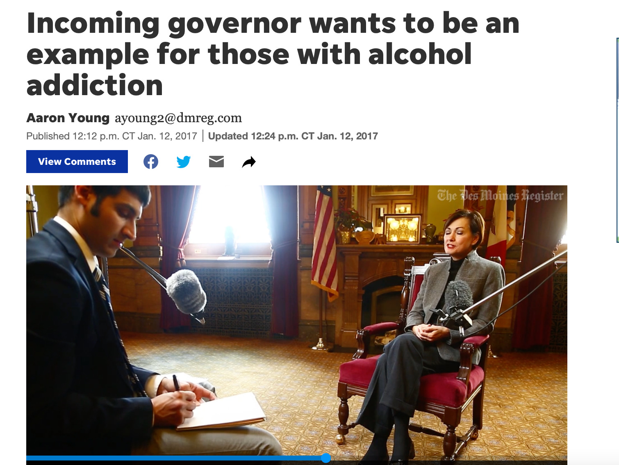
Task: Open the ayoung2@dmreg.com email address
Action: pos(178,118)
